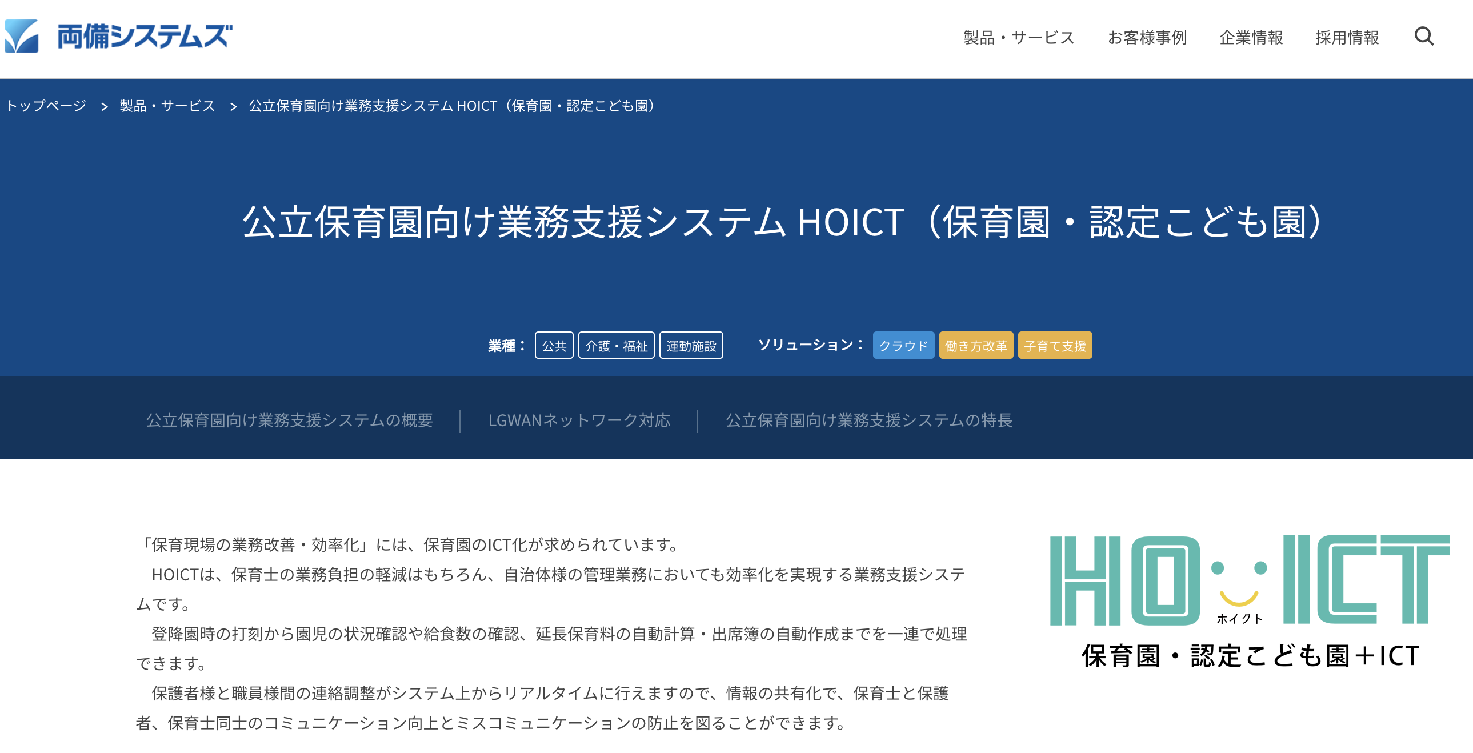Viewport: 1473px width, 753px height.
Task: Click the main page title heading
Action: coord(783,222)
